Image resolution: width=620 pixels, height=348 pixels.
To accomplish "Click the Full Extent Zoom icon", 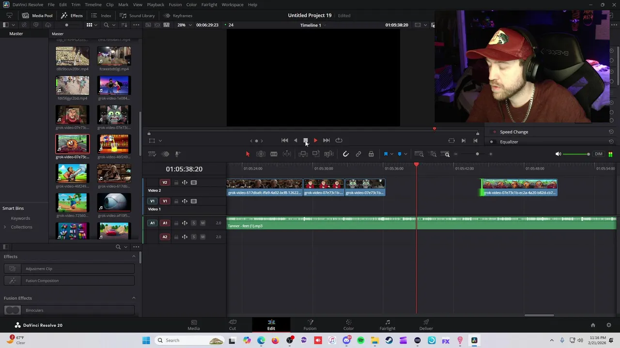I will 419,154.
